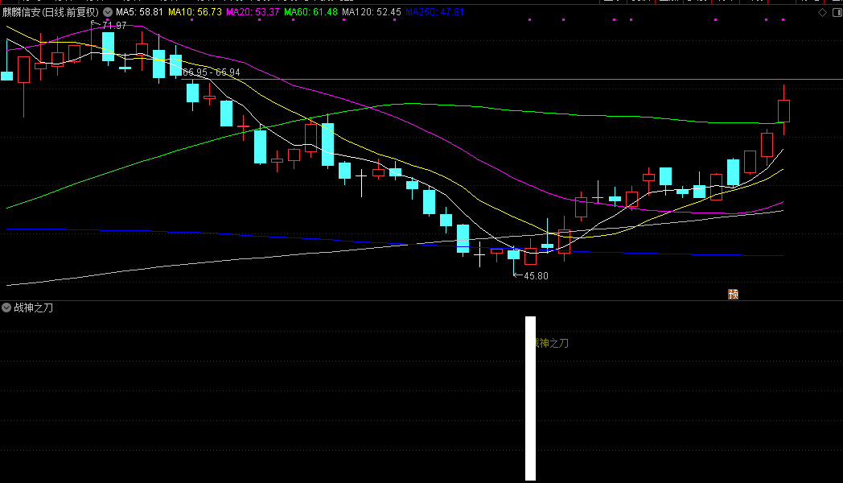Click the orange 预 forecast marker
843x483 pixels.
[733, 294]
